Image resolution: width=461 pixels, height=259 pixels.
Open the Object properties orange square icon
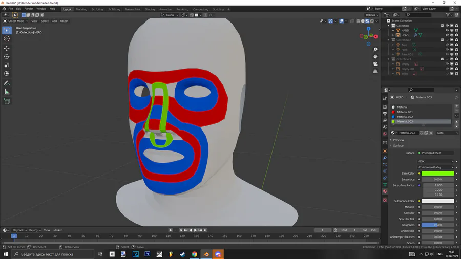[385, 151]
